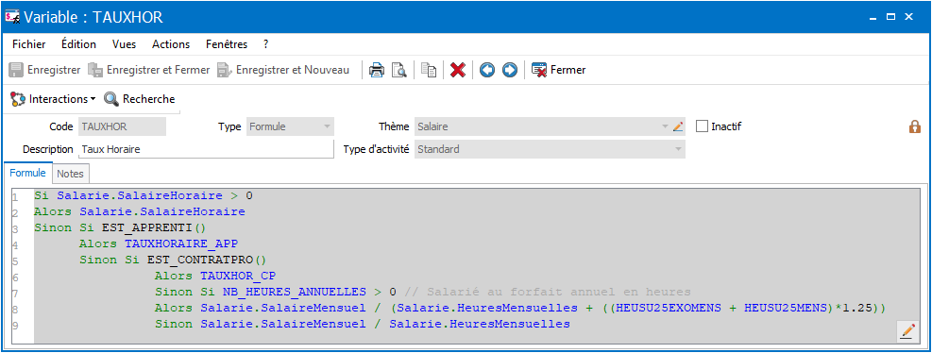Click the Enregistrer save icon

(16, 70)
